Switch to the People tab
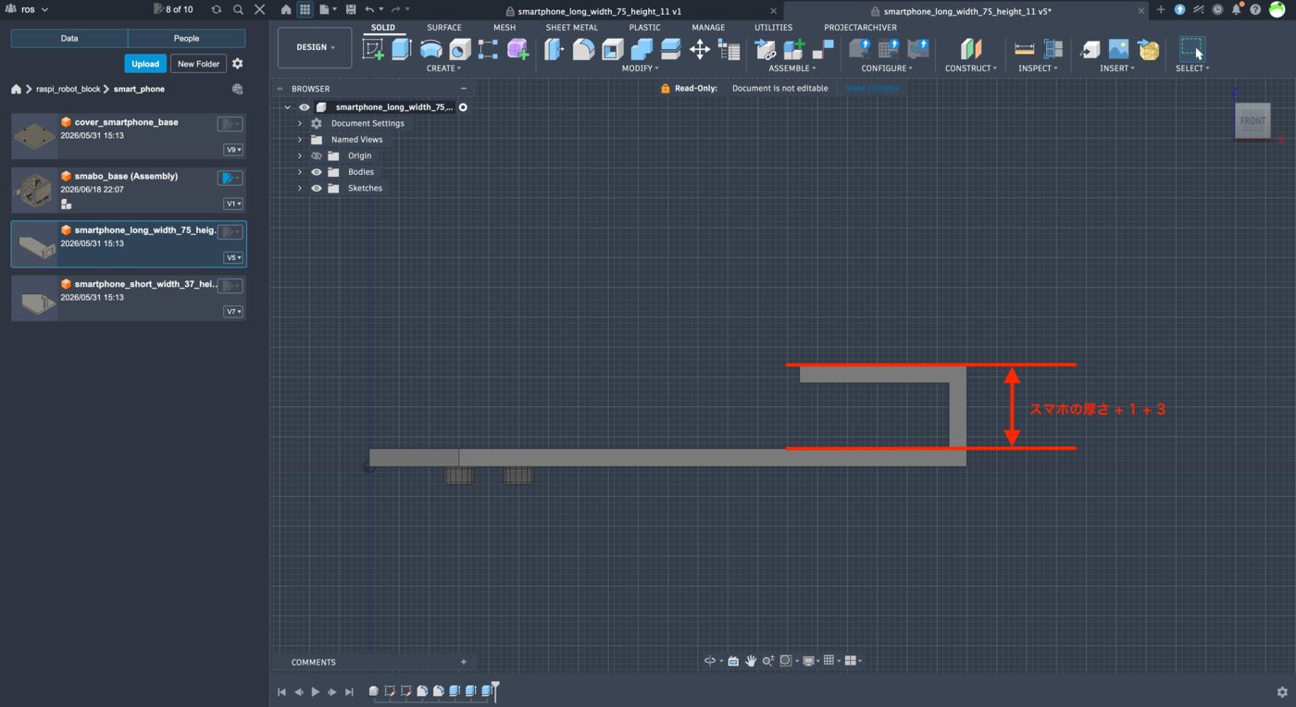Viewport: 1296px width, 707px height. [186, 39]
